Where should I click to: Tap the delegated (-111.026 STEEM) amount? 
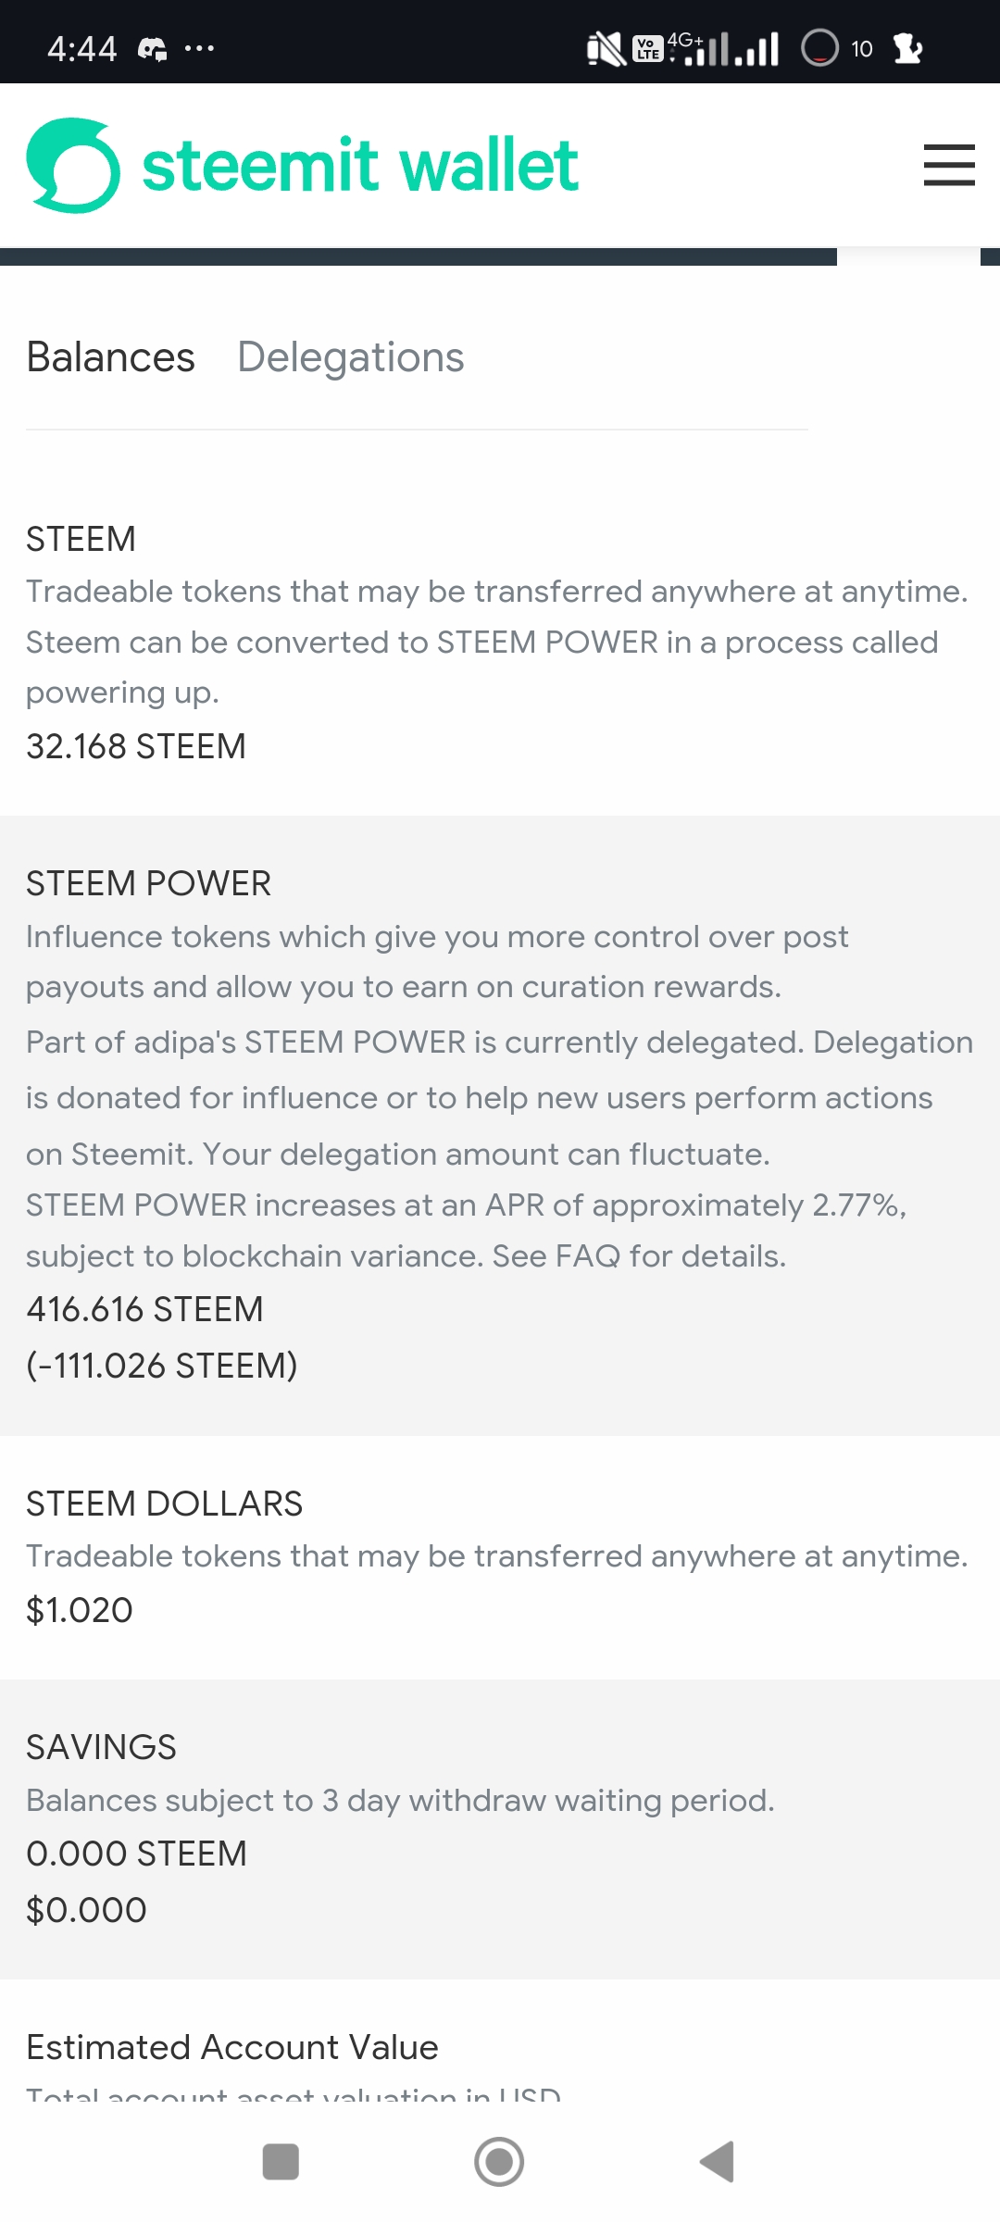tap(162, 1366)
